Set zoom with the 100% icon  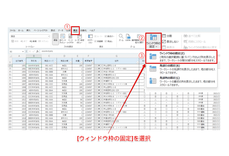pyautogui.click(x=128, y=37)
